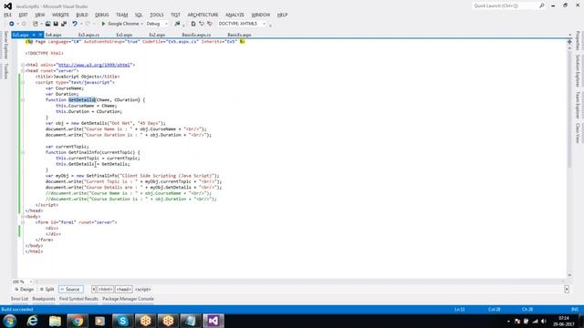Click the Save All toolbar icon
Viewport: 584px width, 328px height.
(64, 24)
